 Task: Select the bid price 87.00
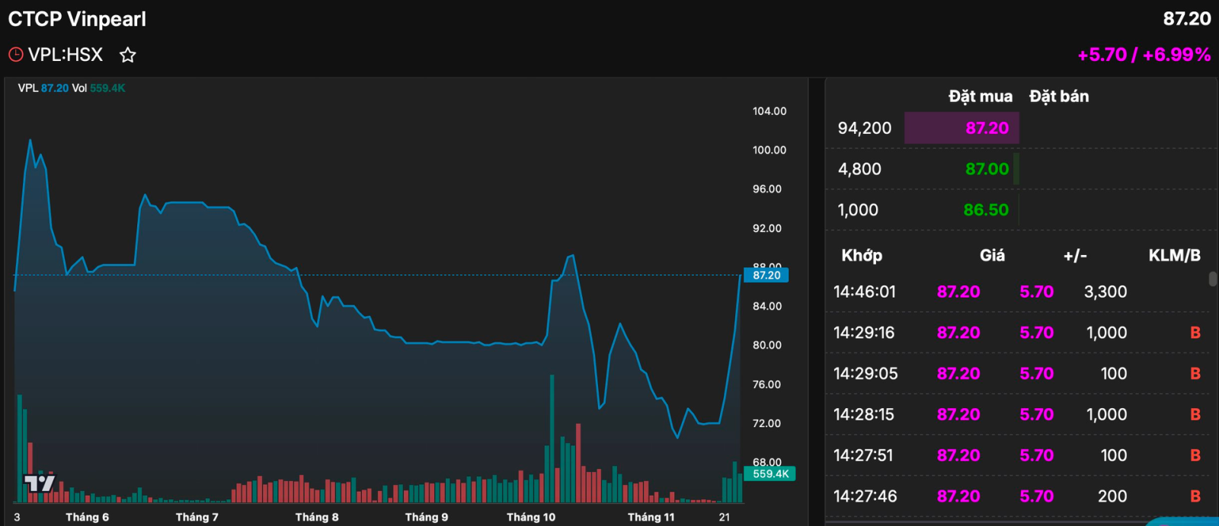(987, 169)
